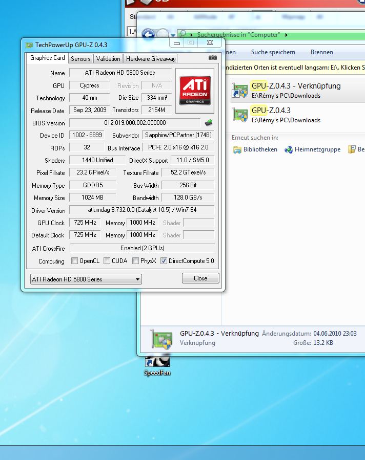Open Explorer recent pages dropdown arrow

pos(173,35)
